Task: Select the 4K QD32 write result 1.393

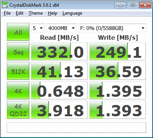Action: (x=118, y=110)
